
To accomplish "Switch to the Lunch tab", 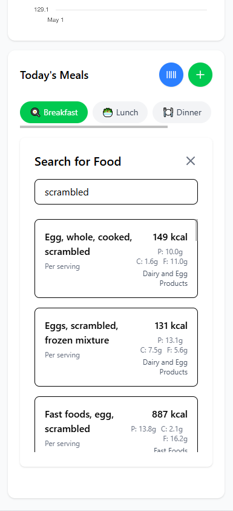I will (x=120, y=112).
